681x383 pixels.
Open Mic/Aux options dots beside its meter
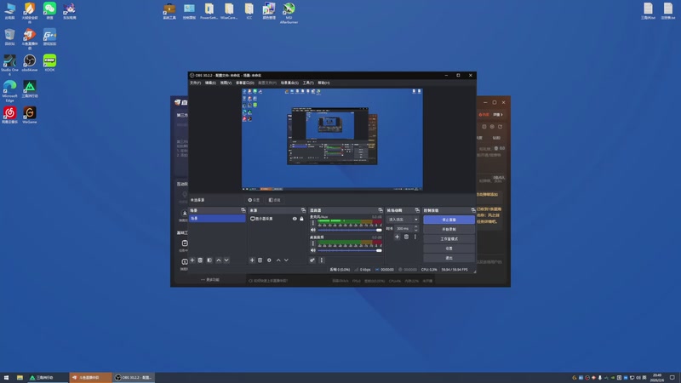pos(312,223)
